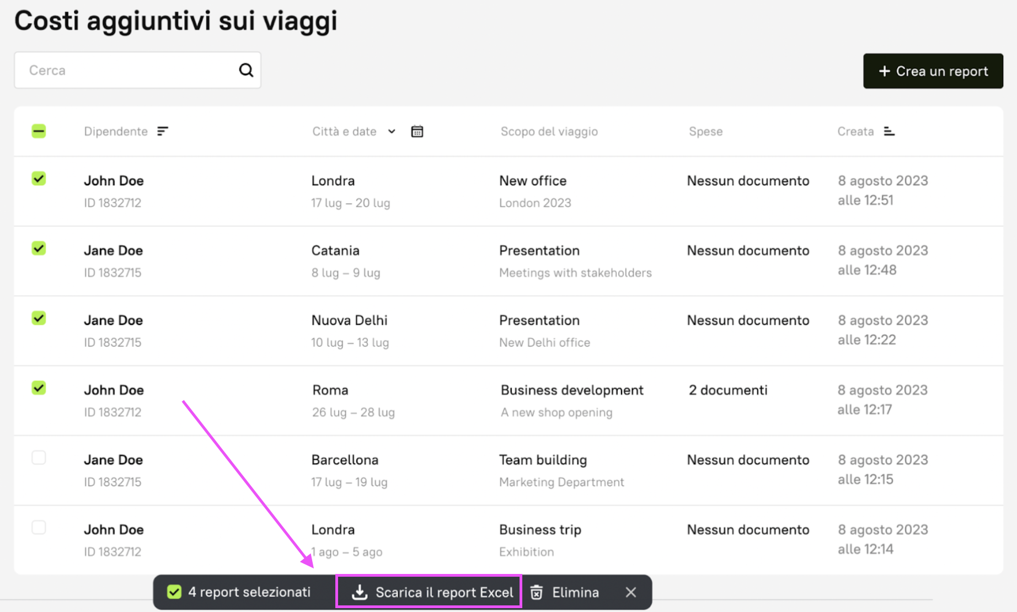This screenshot has width=1017, height=612.
Task: Expand the Città e date dropdown chevron
Action: click(x=392, y=131)
